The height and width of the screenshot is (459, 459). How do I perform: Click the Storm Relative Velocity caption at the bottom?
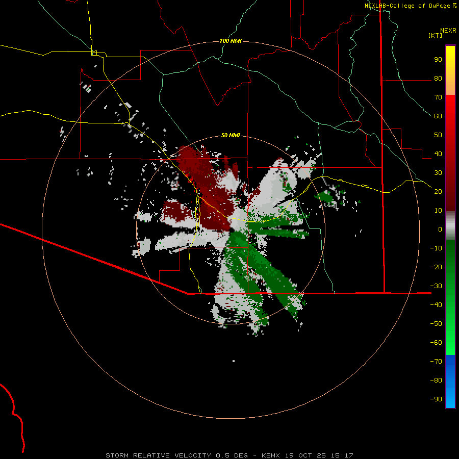coord(229,455)
